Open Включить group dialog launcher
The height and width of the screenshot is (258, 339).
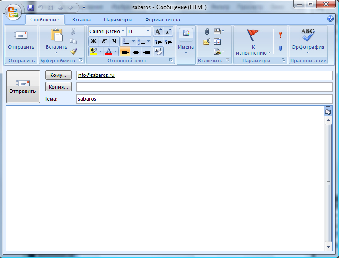[227, 60]
